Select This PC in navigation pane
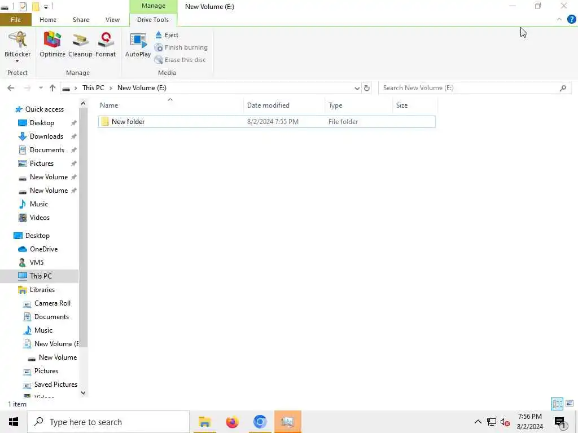The image size is (578, 433). (x=41, y=276)
